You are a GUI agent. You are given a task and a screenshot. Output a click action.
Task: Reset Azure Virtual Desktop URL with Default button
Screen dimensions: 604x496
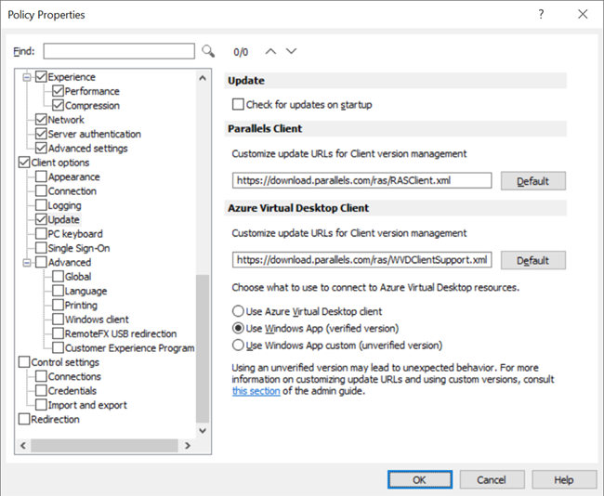(532, 261)
